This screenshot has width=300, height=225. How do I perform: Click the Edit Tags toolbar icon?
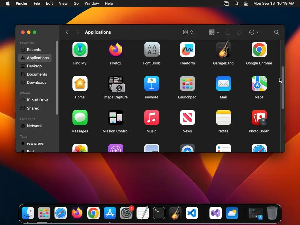pyautogui.click(x=239, y=32)
